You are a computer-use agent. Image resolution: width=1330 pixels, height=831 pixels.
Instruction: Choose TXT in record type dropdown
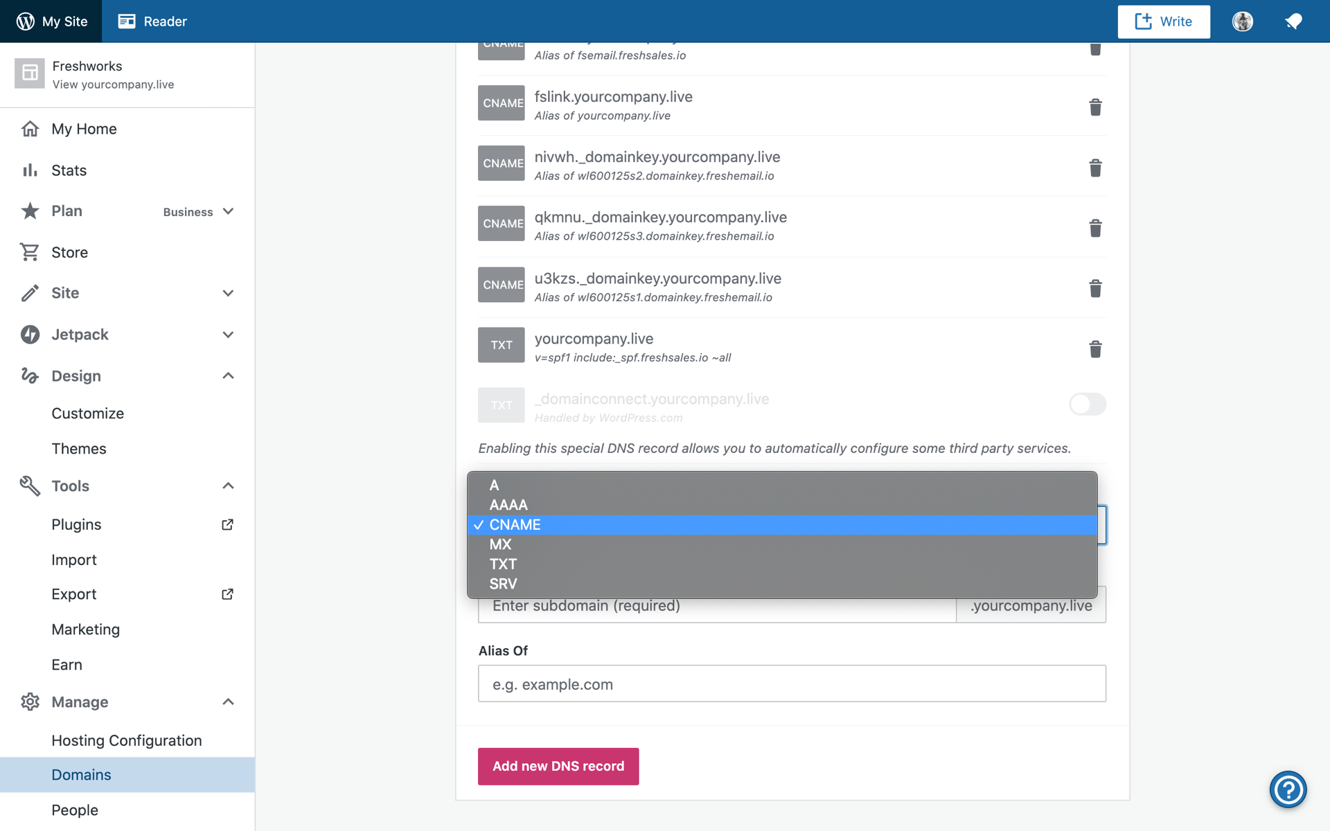click(x=504, y=564)
